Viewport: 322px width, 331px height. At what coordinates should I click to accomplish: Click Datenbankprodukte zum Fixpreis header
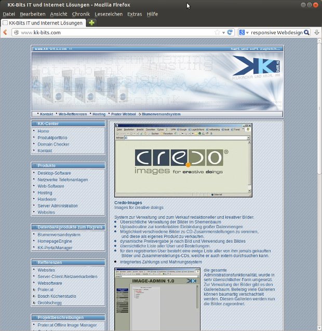tap(68, 227)
